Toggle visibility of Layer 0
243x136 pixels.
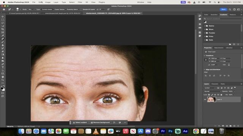coord(205,99)
